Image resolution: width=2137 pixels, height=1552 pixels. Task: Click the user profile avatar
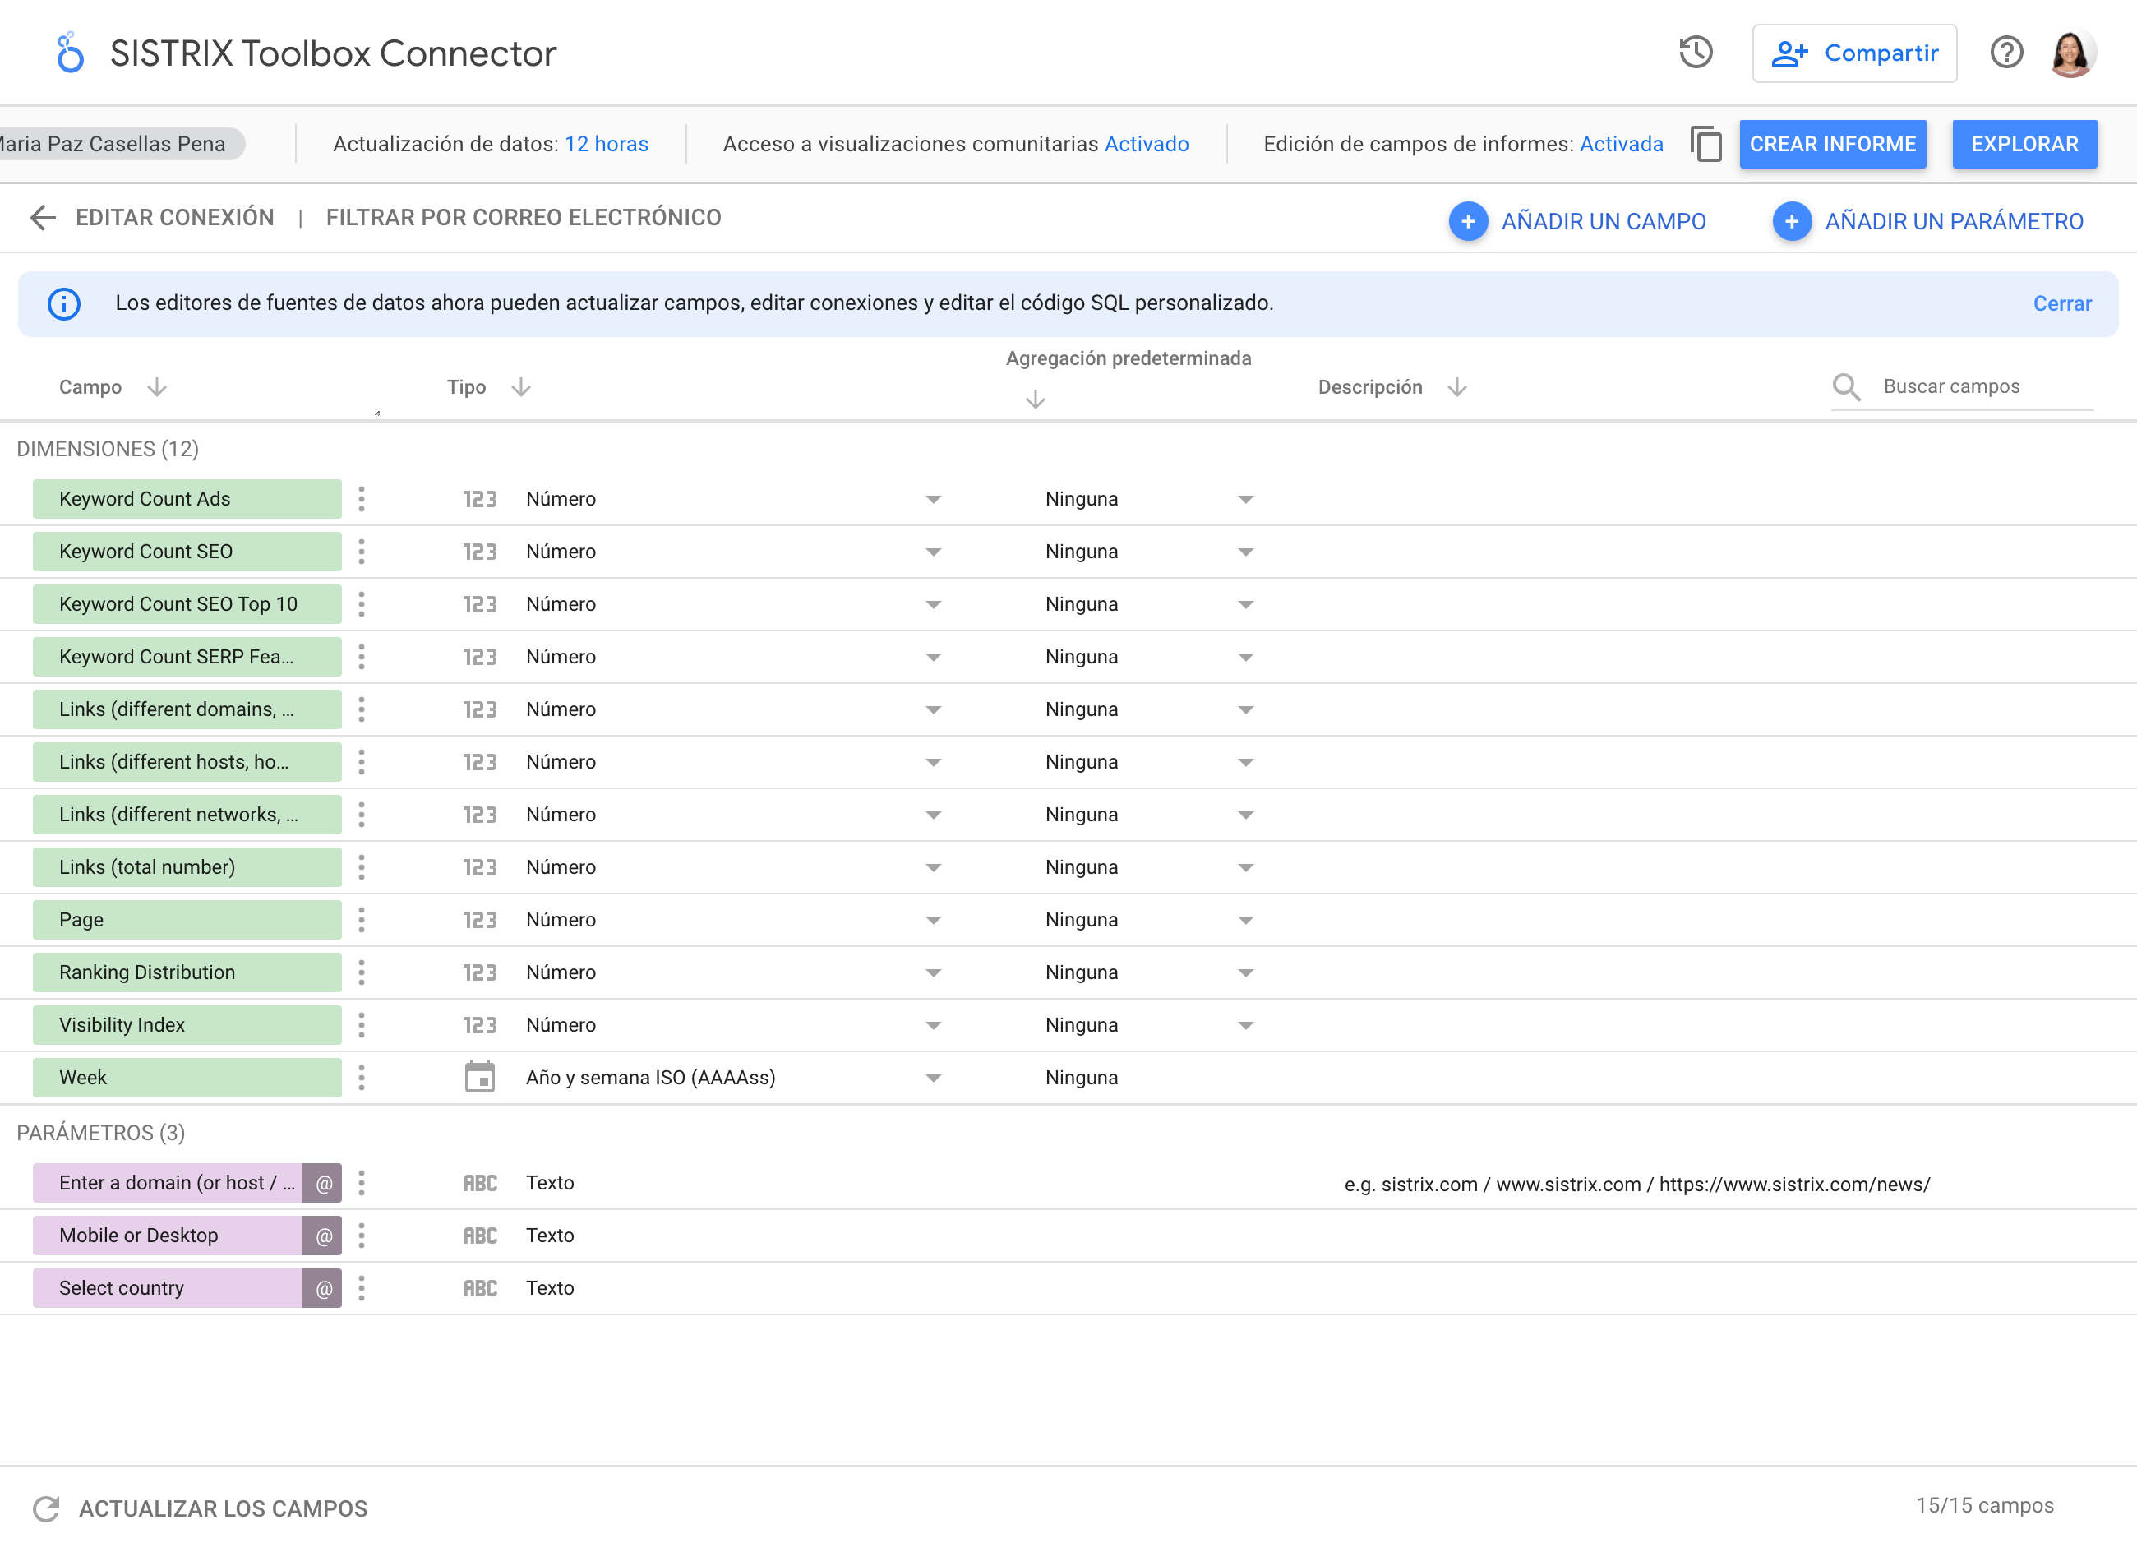2070,53
